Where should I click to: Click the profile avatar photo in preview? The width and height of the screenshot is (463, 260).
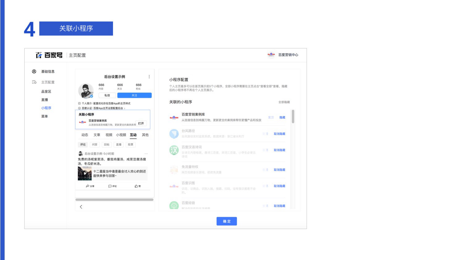click(x=86, y=91)
